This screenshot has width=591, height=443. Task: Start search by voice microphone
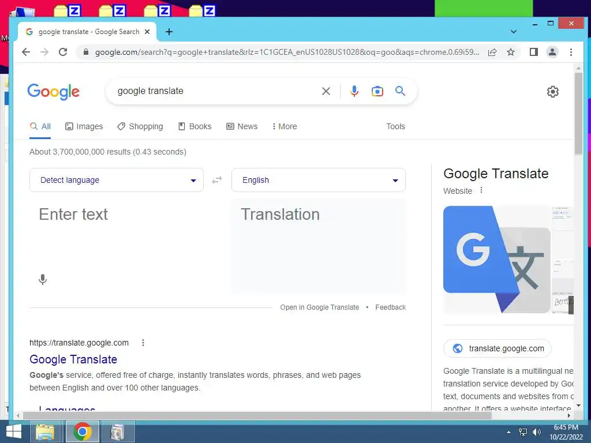pyautogui.click(x=354, y=91)
